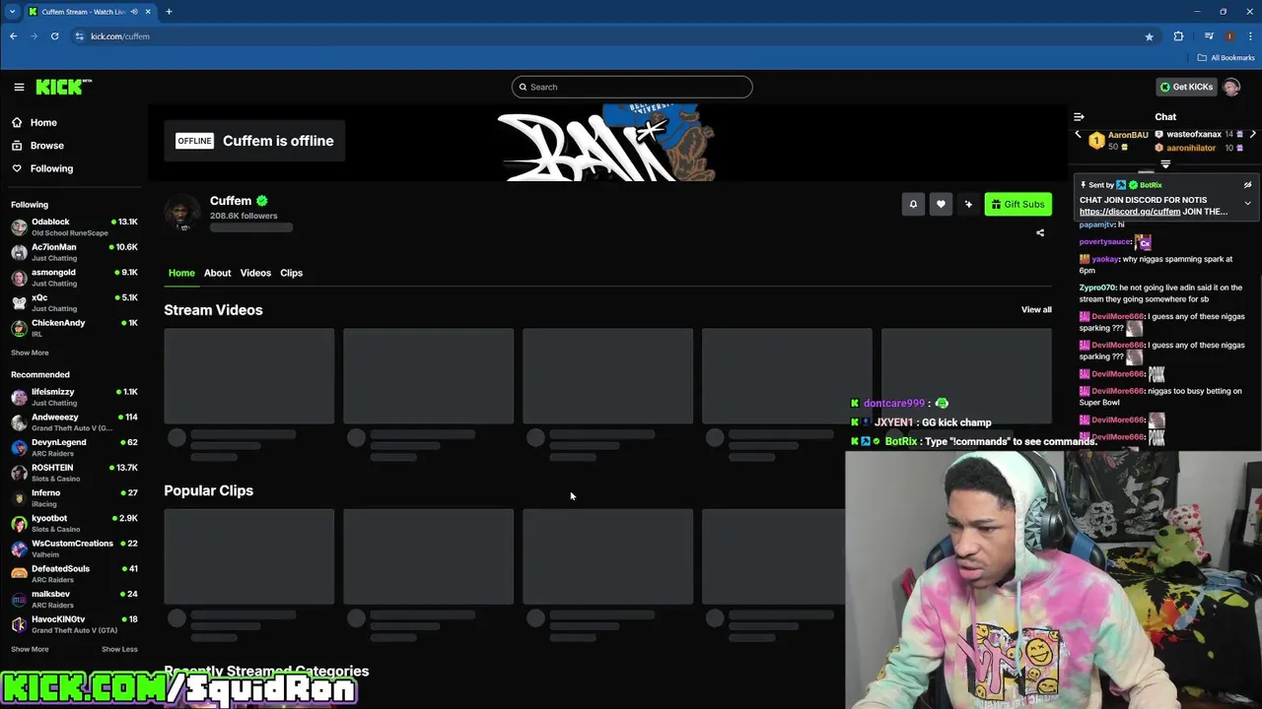This screenshot has width=1262, height=709.
Task: Click the sparkle subscribe icon
Action: coord(968,204)
